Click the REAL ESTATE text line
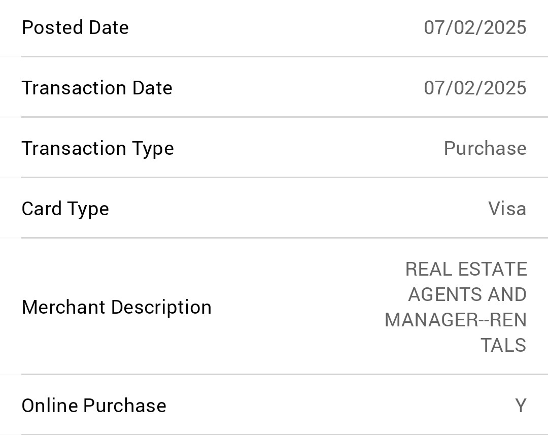This screenshot has height=435, width=548. [x=466, y=269]
